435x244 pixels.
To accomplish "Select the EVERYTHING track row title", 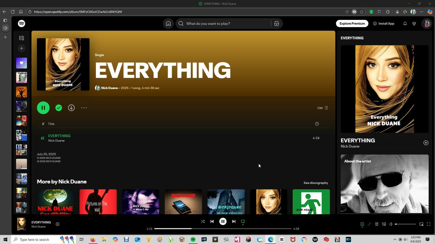I will pyautogui.click(x=59, y=136).
